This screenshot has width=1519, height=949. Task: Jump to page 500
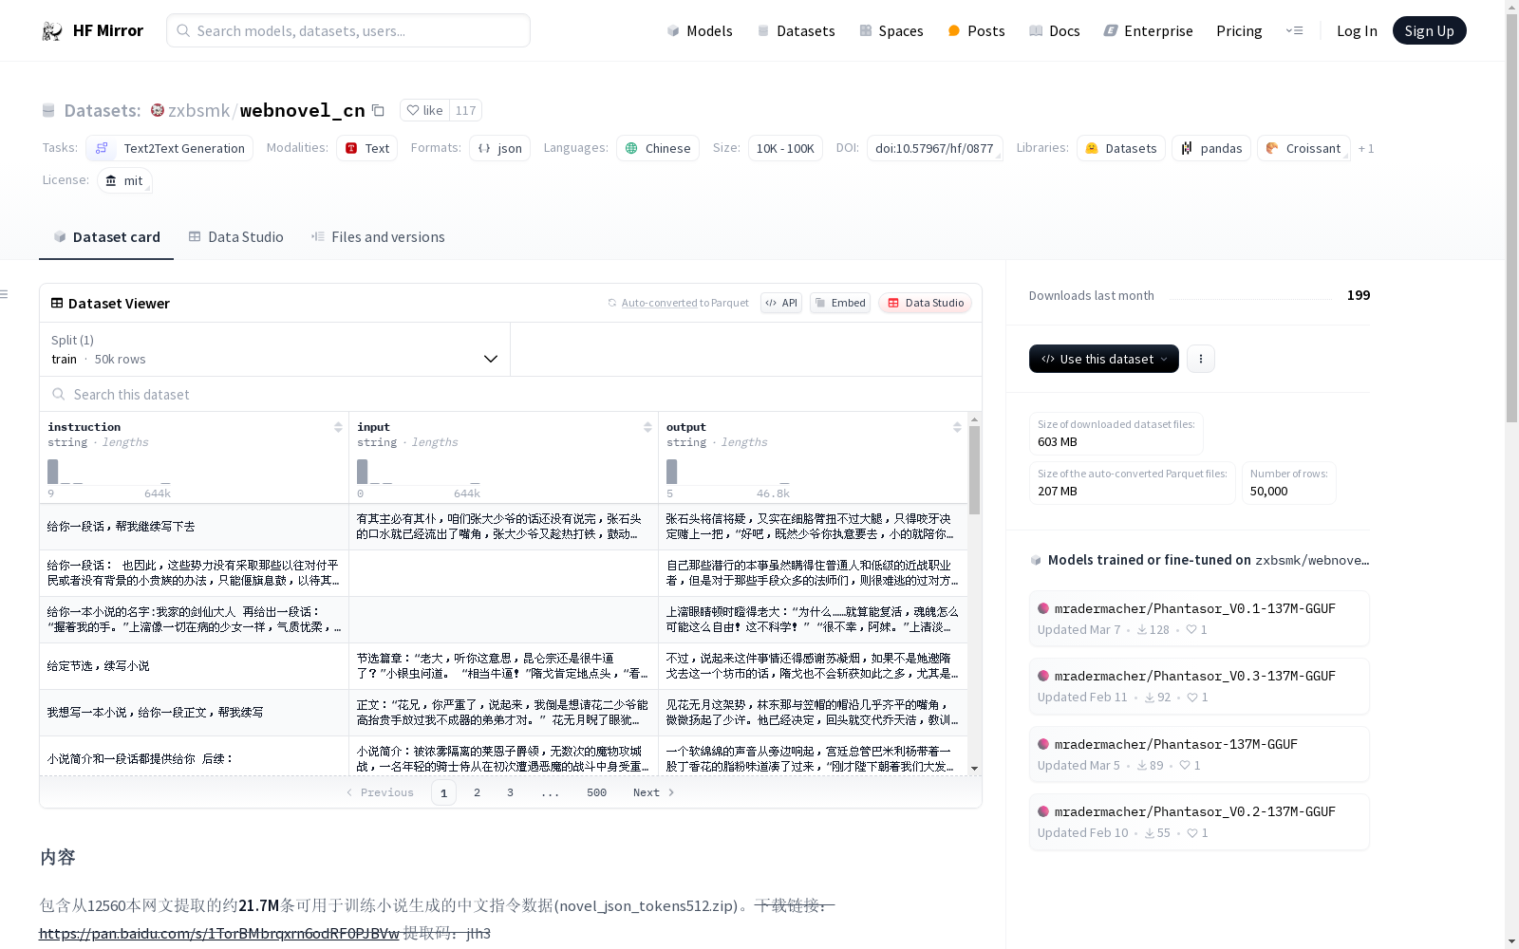596,792
